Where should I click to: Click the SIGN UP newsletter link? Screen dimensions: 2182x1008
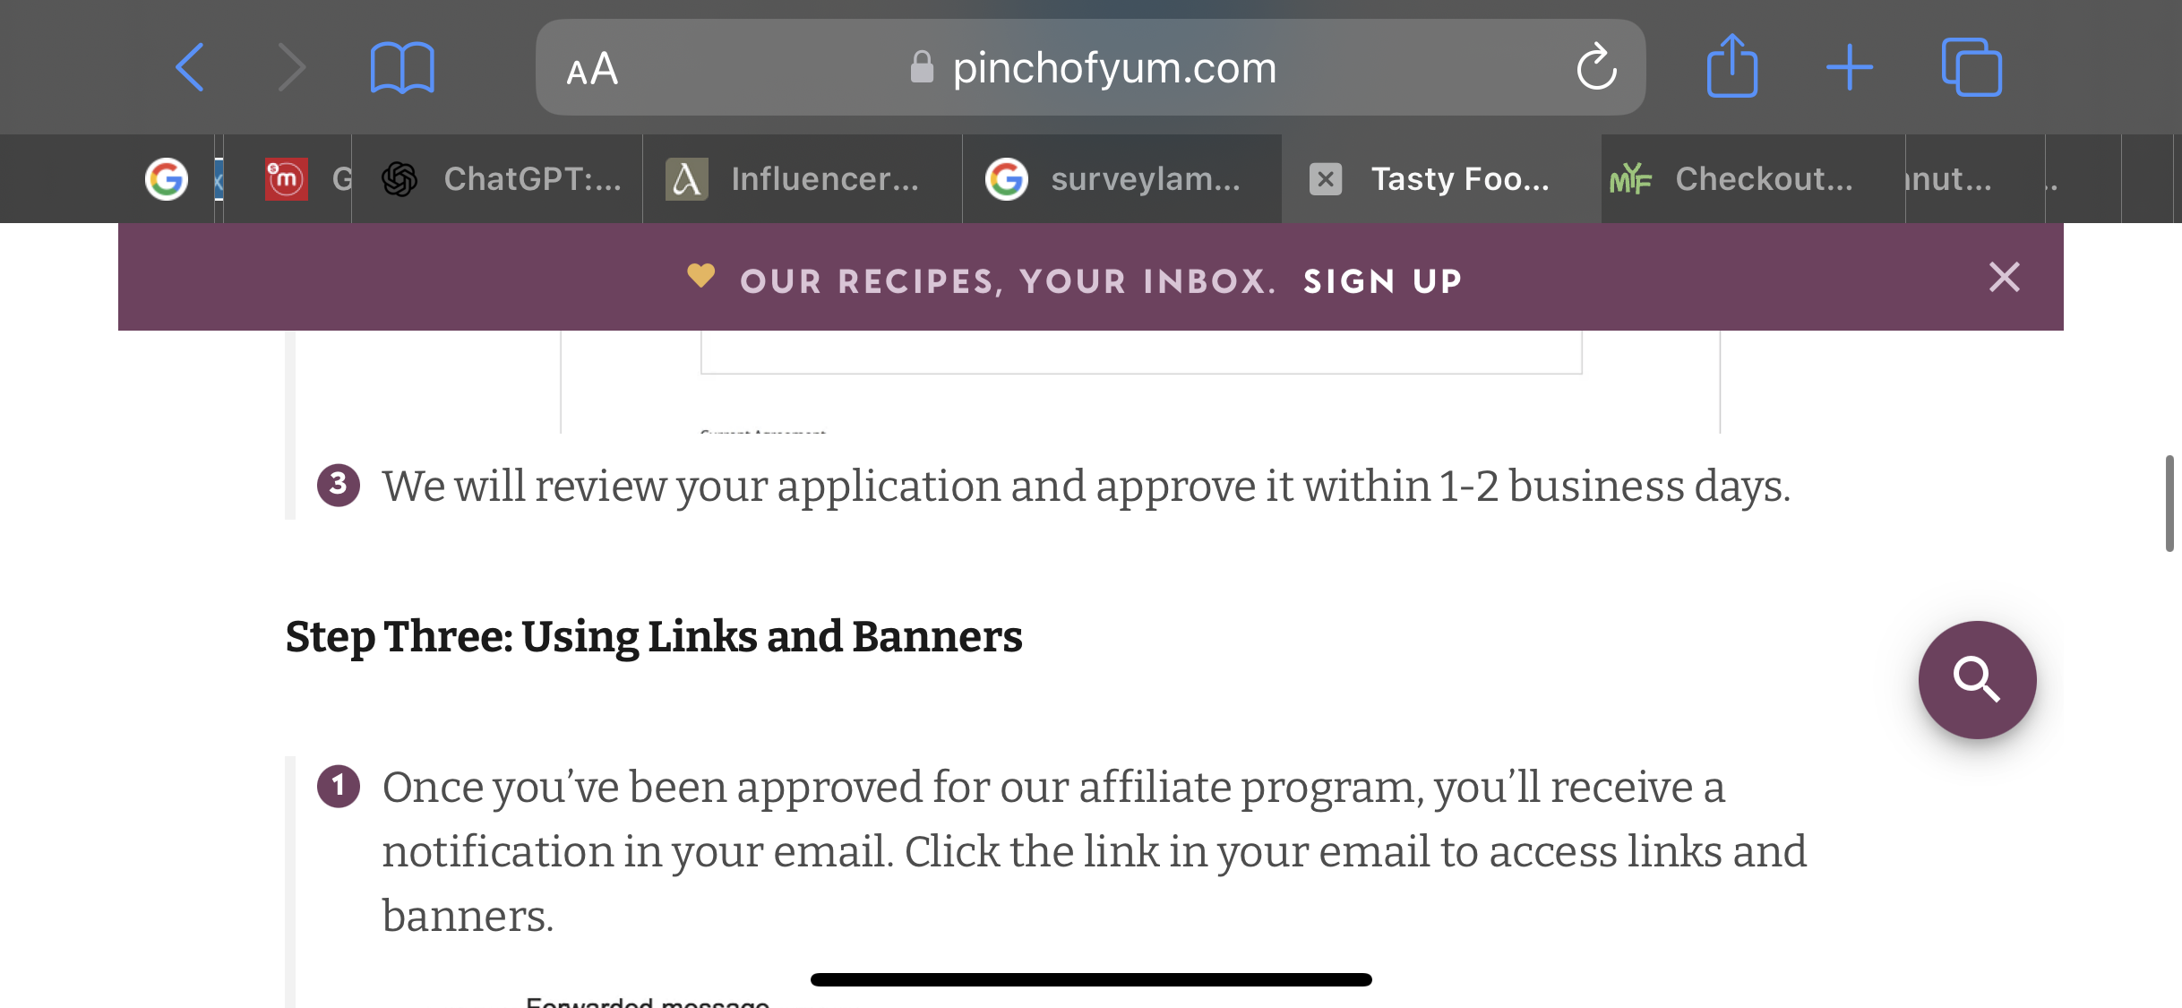[1382, 281]
